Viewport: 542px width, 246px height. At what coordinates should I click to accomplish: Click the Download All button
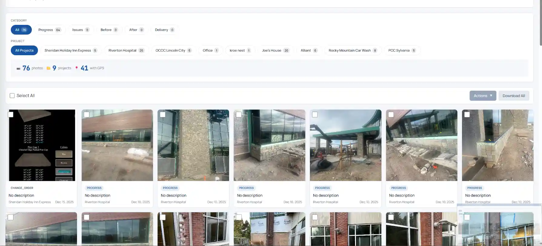pyautogui.click(x=514, y=96)
